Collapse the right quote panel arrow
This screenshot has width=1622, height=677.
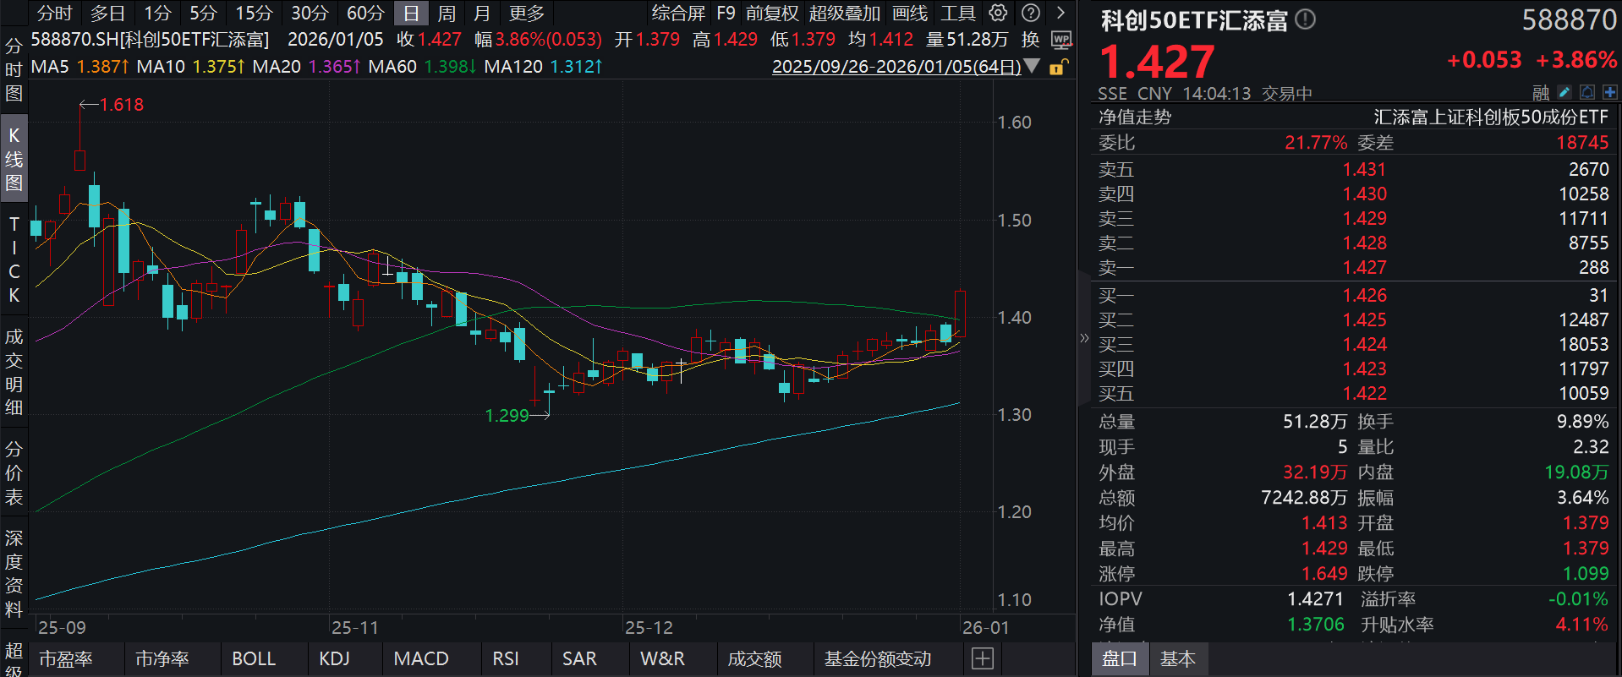click(x=1084, y=338)
